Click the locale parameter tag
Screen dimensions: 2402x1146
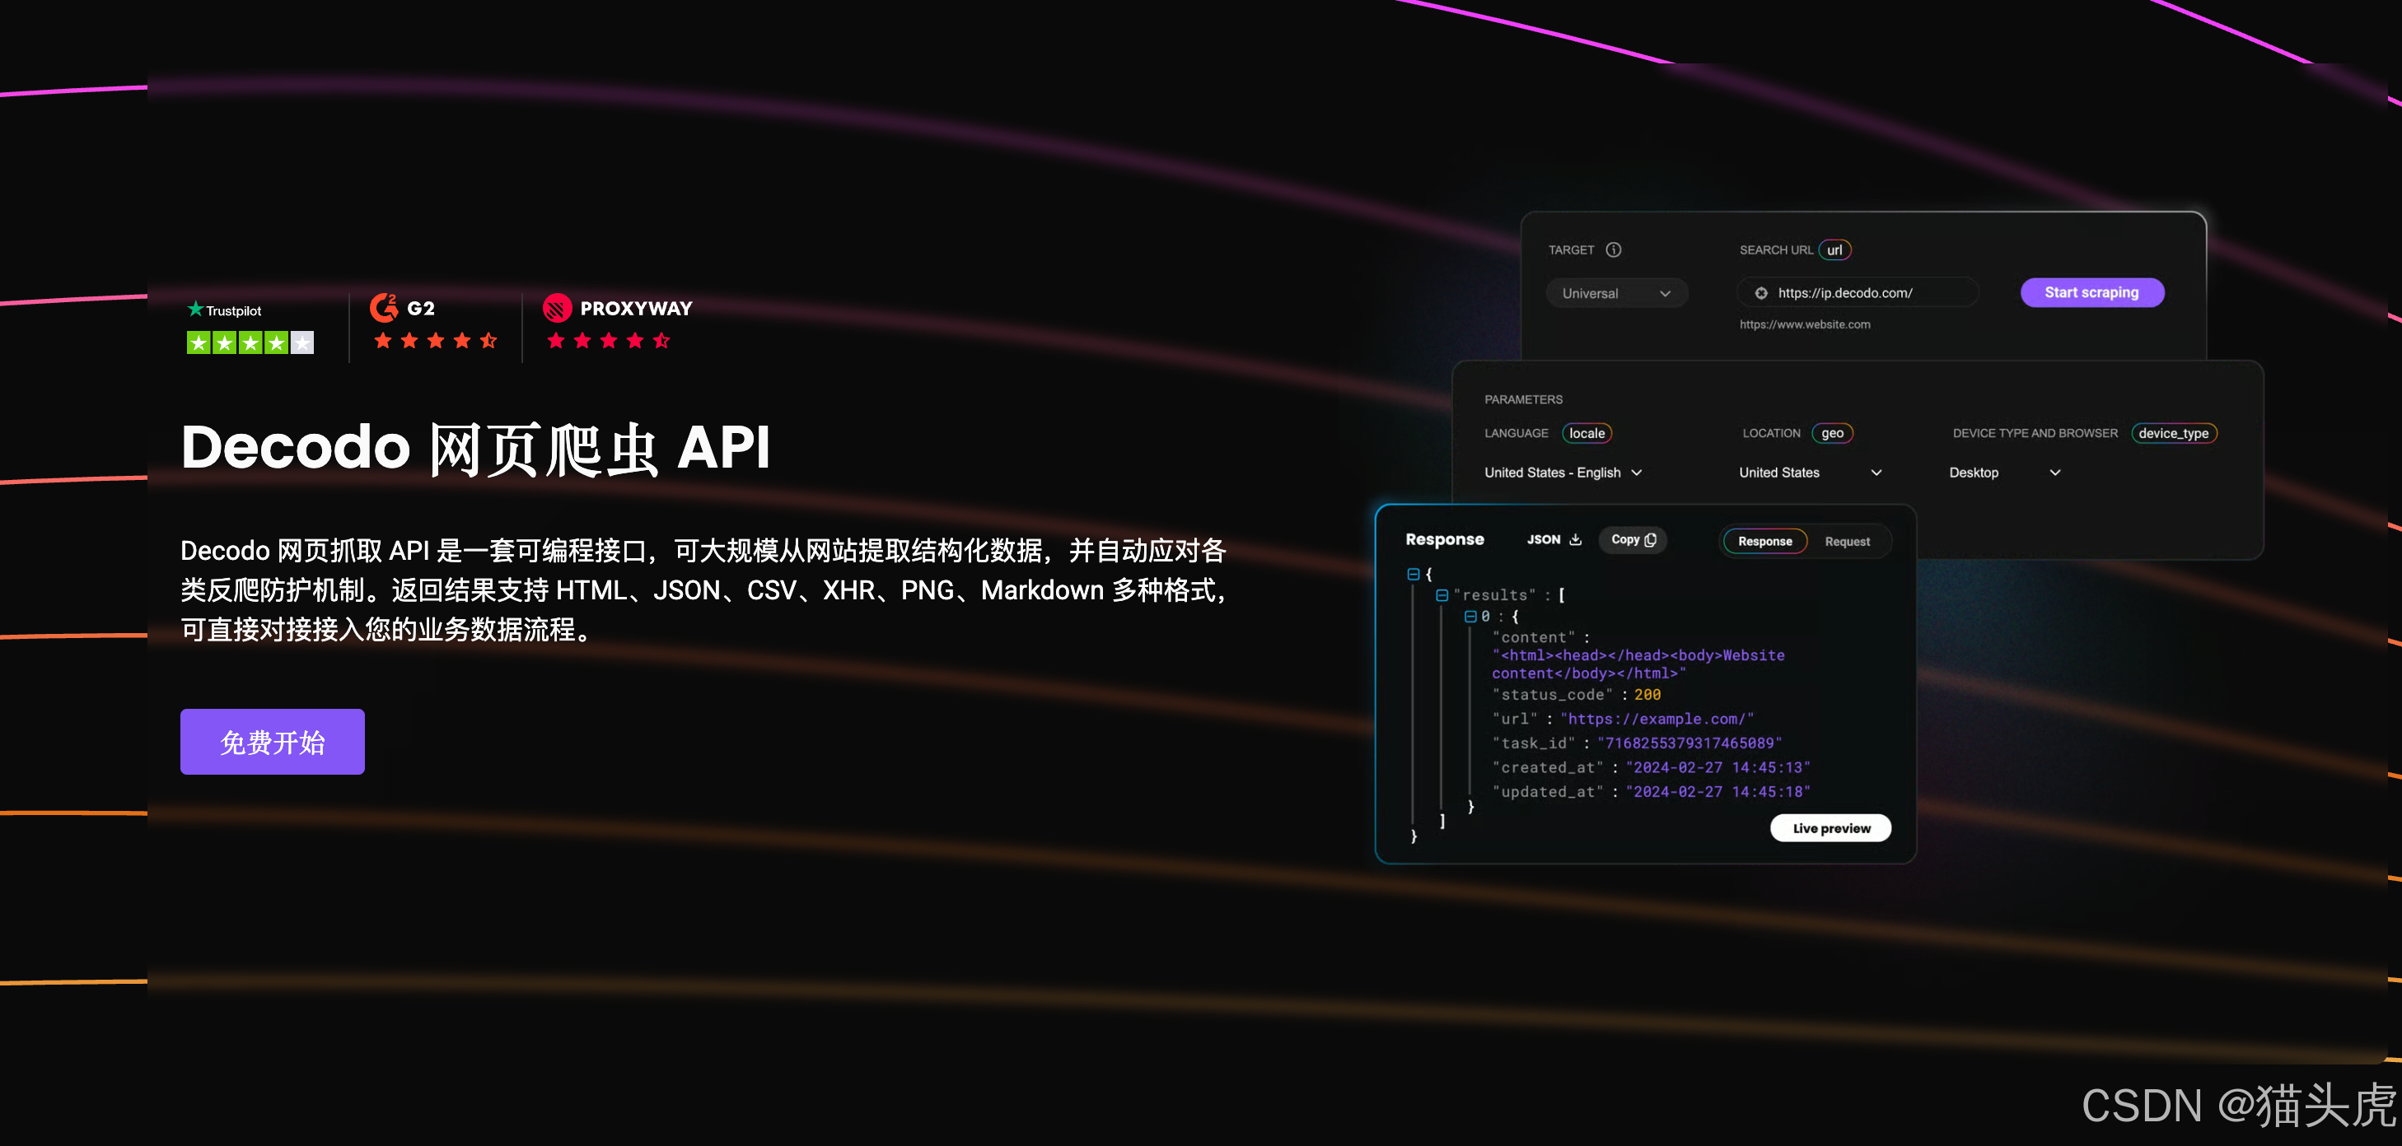1587,433
